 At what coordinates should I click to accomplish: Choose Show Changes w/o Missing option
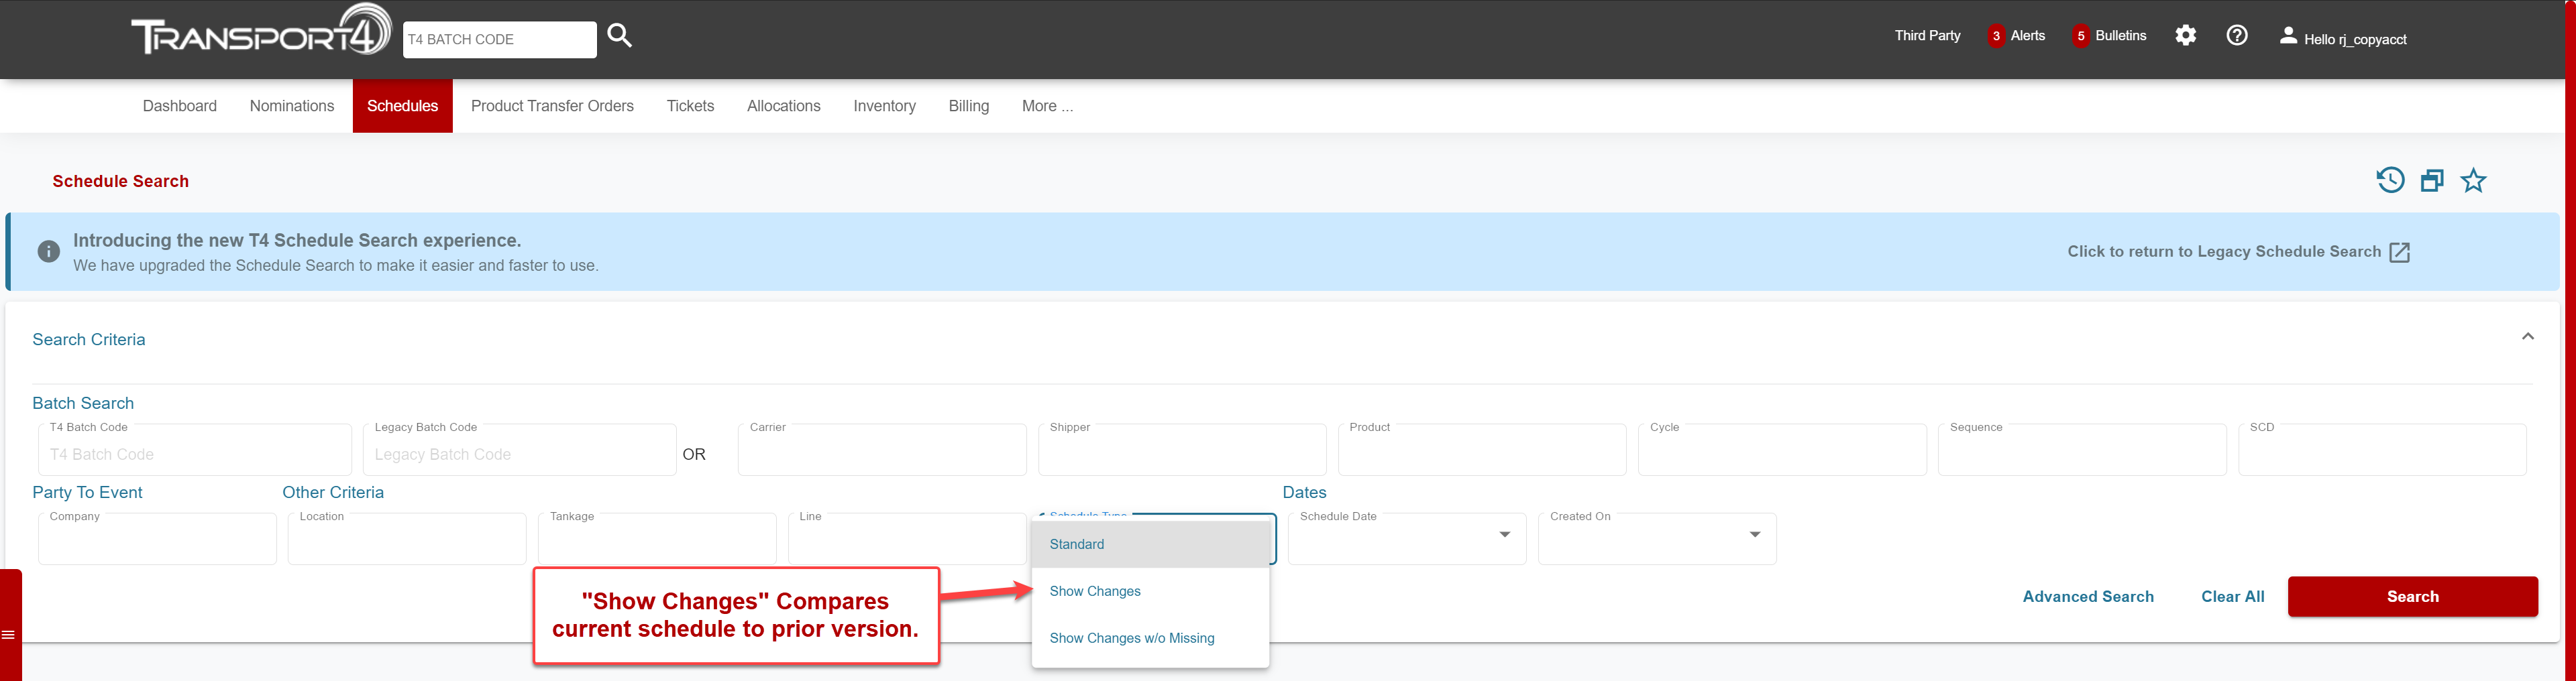pyautogui.click(x=1131, y=638)
